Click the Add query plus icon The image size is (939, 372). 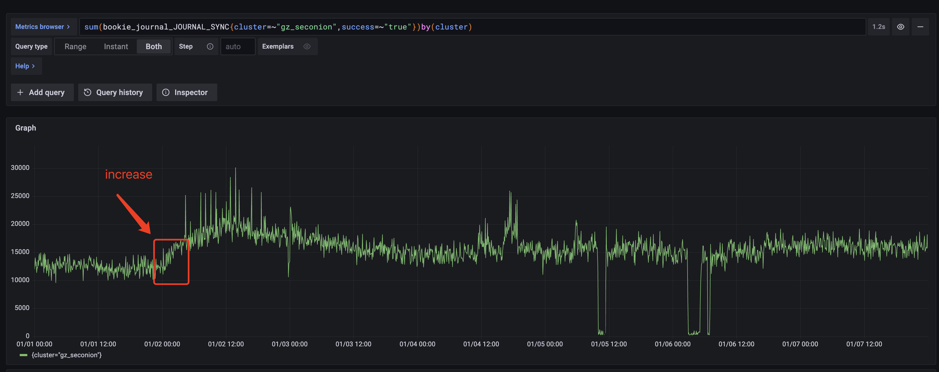21,93
